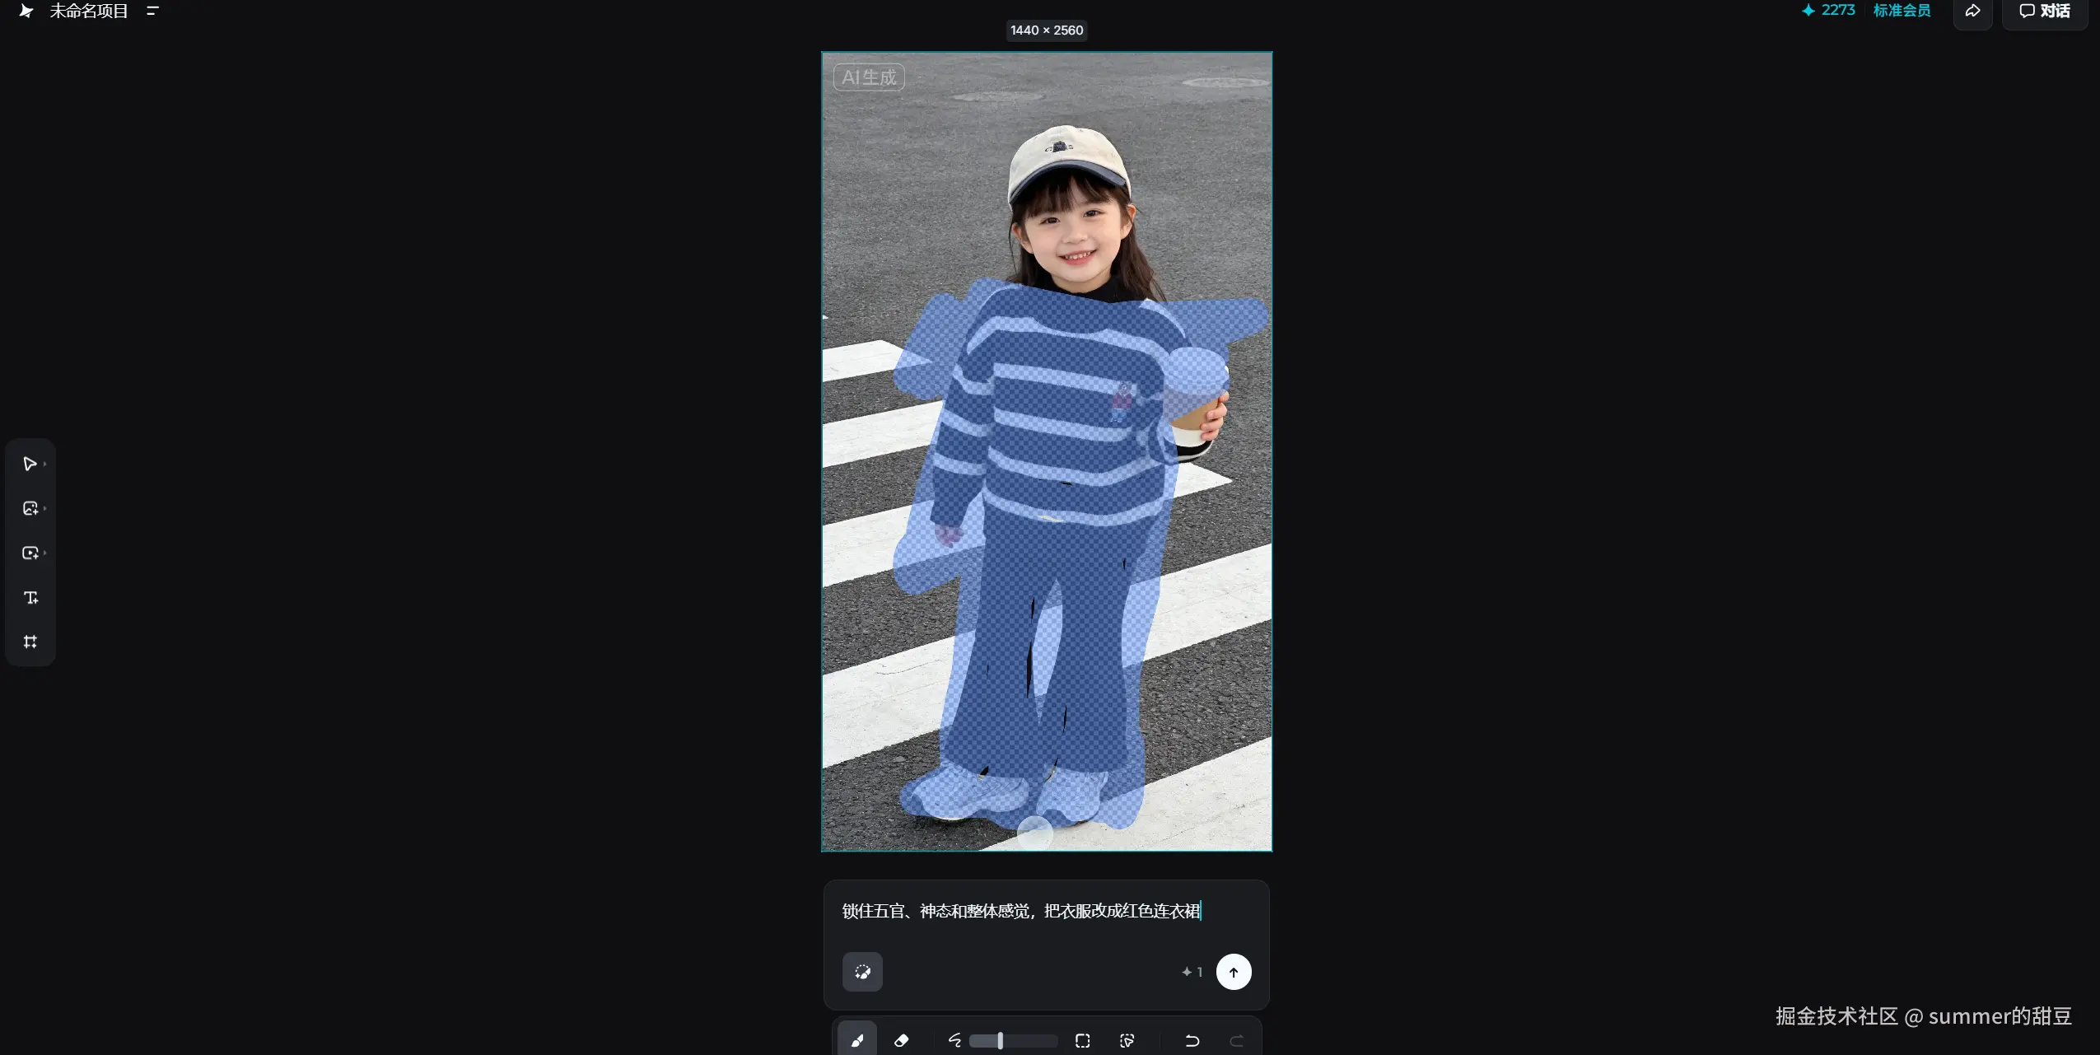Open the project menu next to 未命名项目

pos(152,11)
